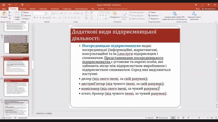Image resolution: width=218 pixels, height=122 pixels.
Task: Open the spell check status icon
Action: pos(15,118)
